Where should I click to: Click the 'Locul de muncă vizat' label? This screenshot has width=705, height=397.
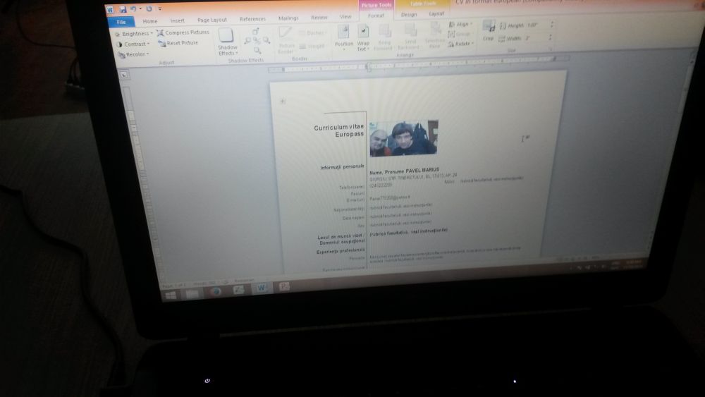[341, 236]
